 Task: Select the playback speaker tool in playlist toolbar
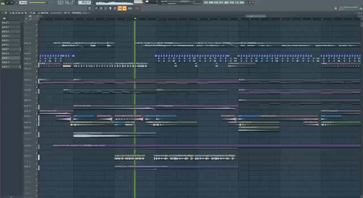34,13
